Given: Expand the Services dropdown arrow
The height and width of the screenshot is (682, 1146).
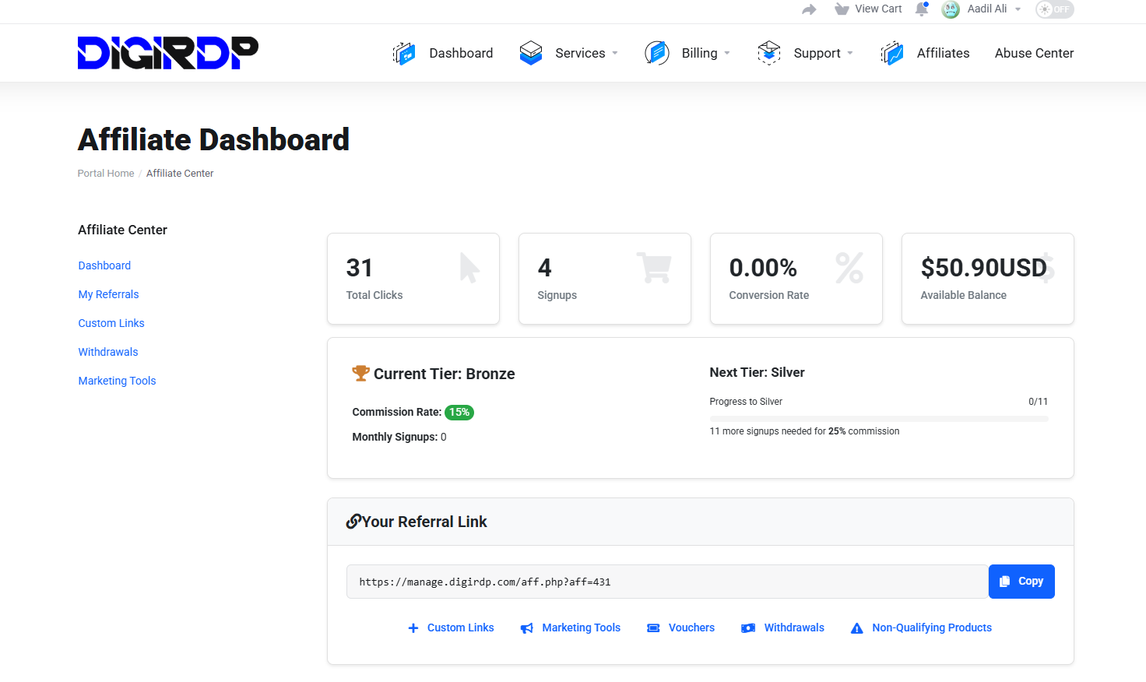Looking at the screenshot, I should coord(615,53).
